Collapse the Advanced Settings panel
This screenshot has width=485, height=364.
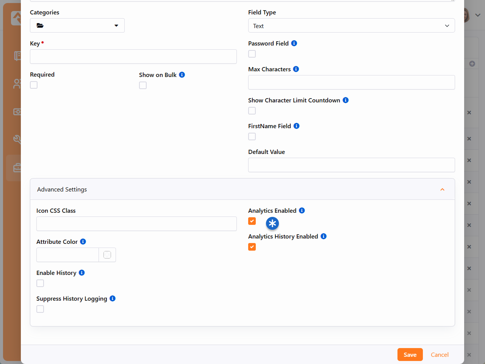[442, 189]
